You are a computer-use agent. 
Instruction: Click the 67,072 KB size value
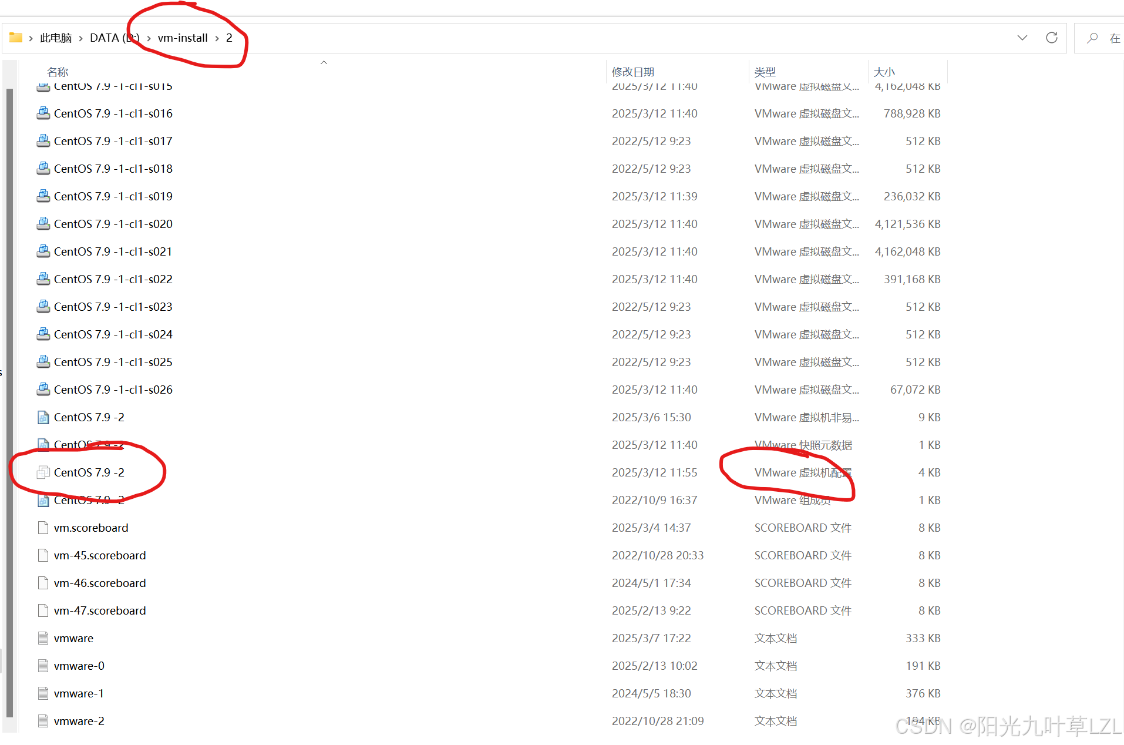[x=916, y=390]
